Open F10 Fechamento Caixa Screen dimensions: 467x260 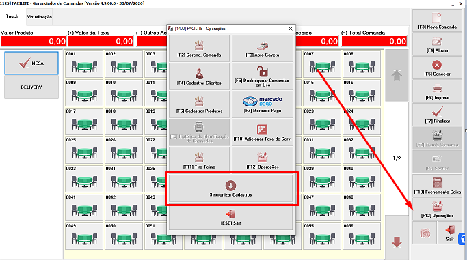(x=437, y=186)
